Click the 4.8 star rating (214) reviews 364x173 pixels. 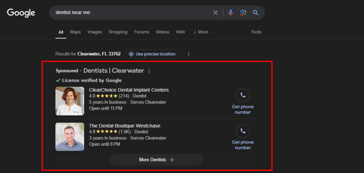(x=109, y=96)
